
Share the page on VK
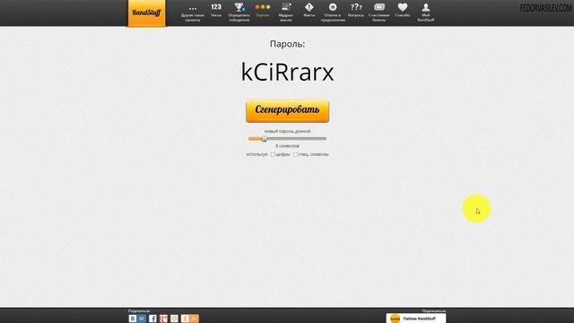click(x=137, y=319)
